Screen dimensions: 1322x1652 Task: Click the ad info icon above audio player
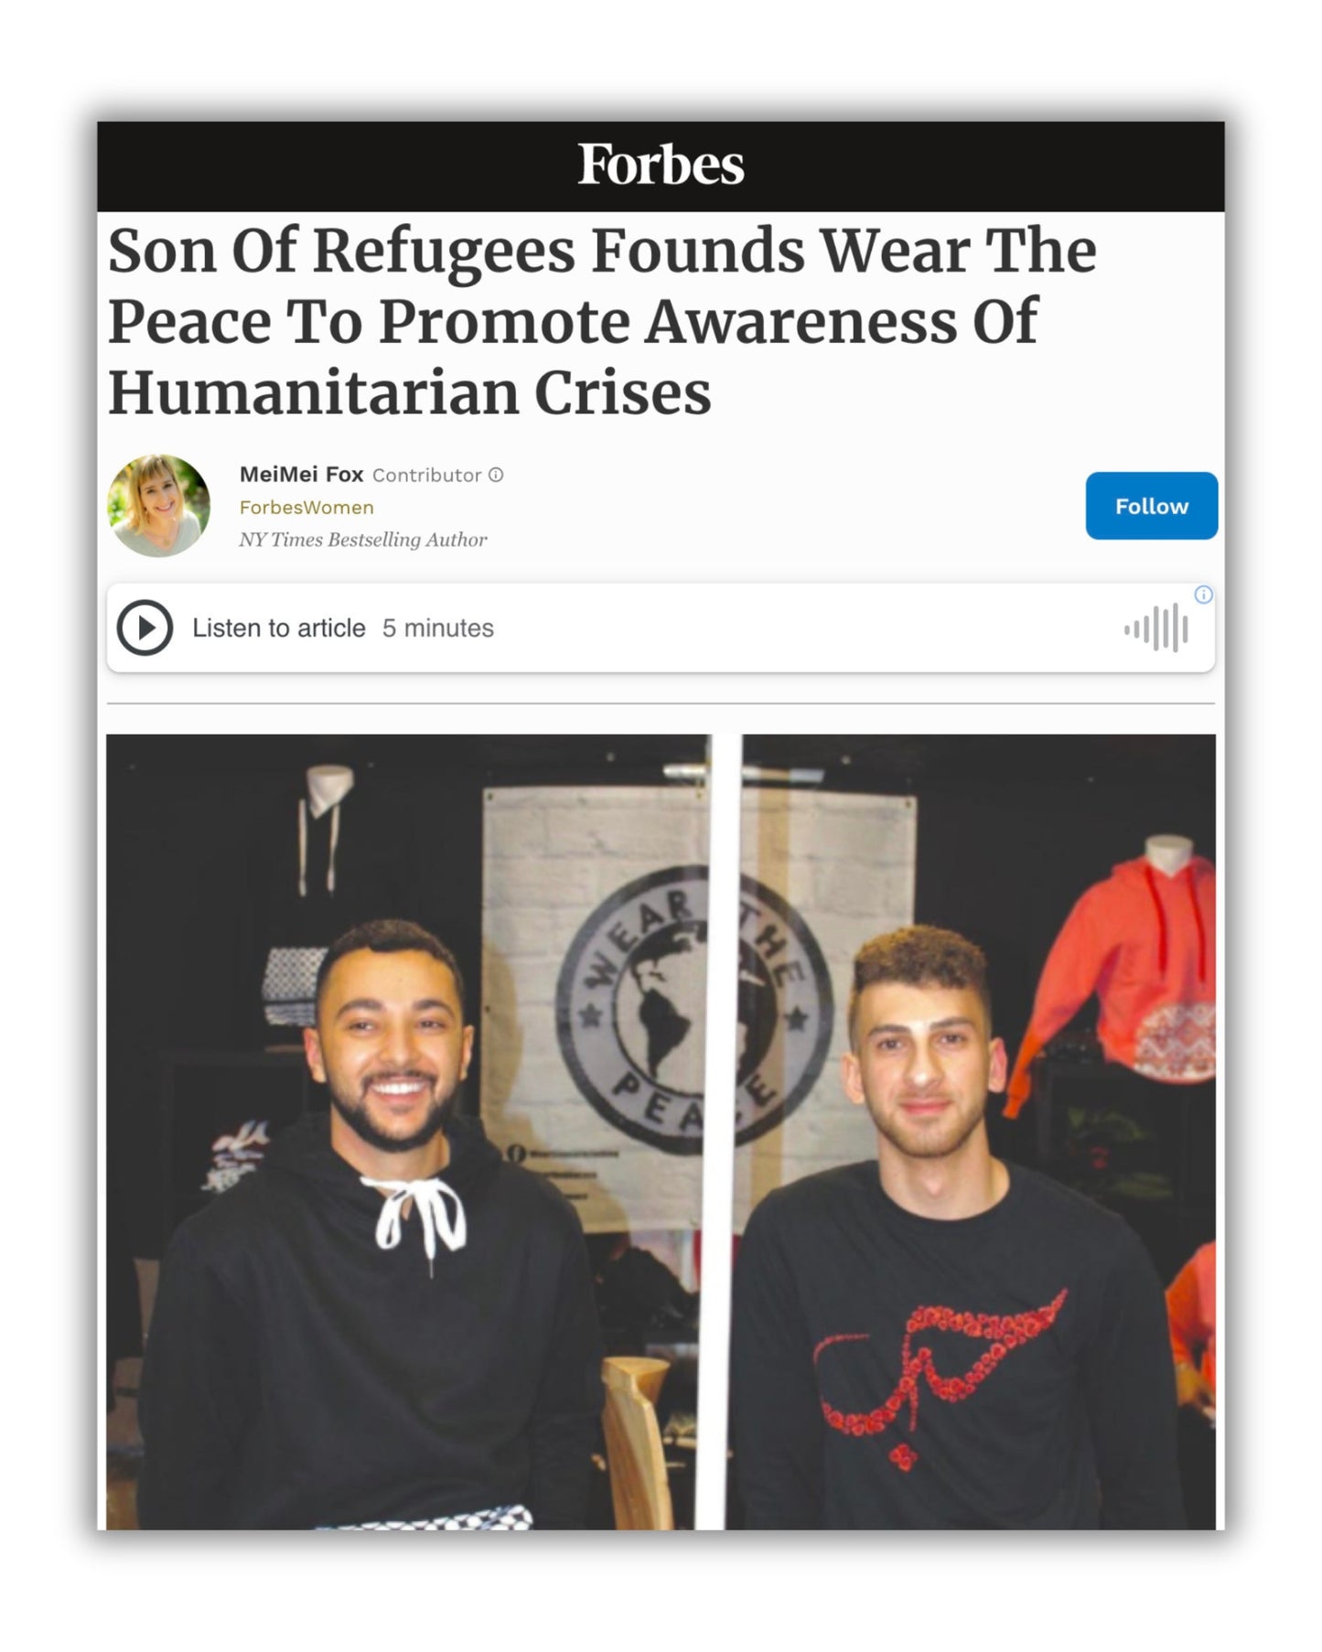coord(1204,595)
